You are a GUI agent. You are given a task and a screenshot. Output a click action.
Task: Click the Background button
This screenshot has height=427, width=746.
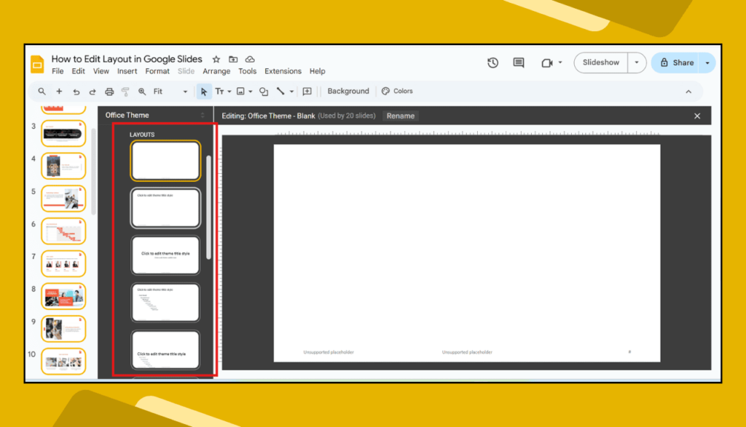click(x=348, y=92)
